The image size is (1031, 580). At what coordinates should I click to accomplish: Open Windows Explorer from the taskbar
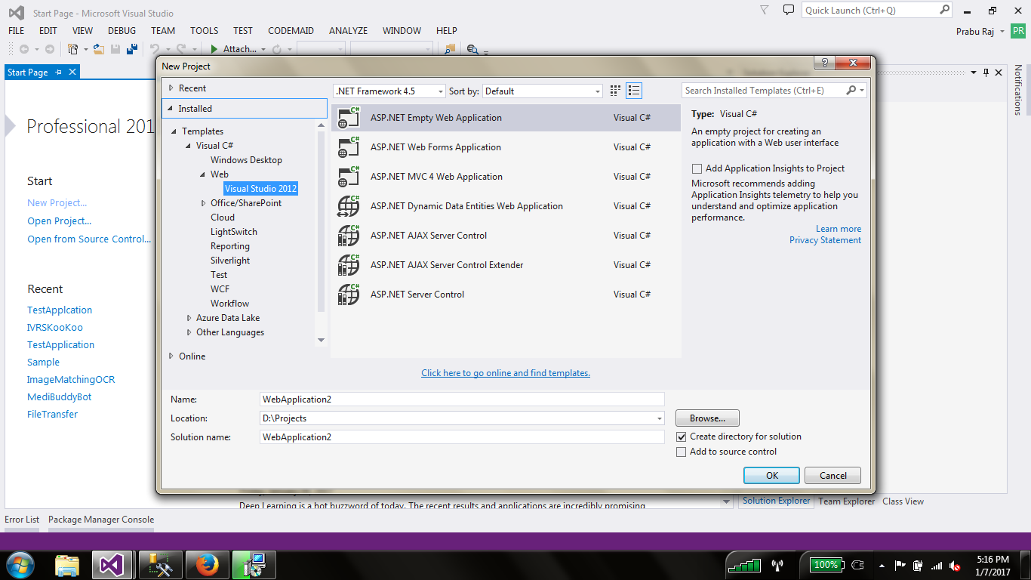(67, 565)
